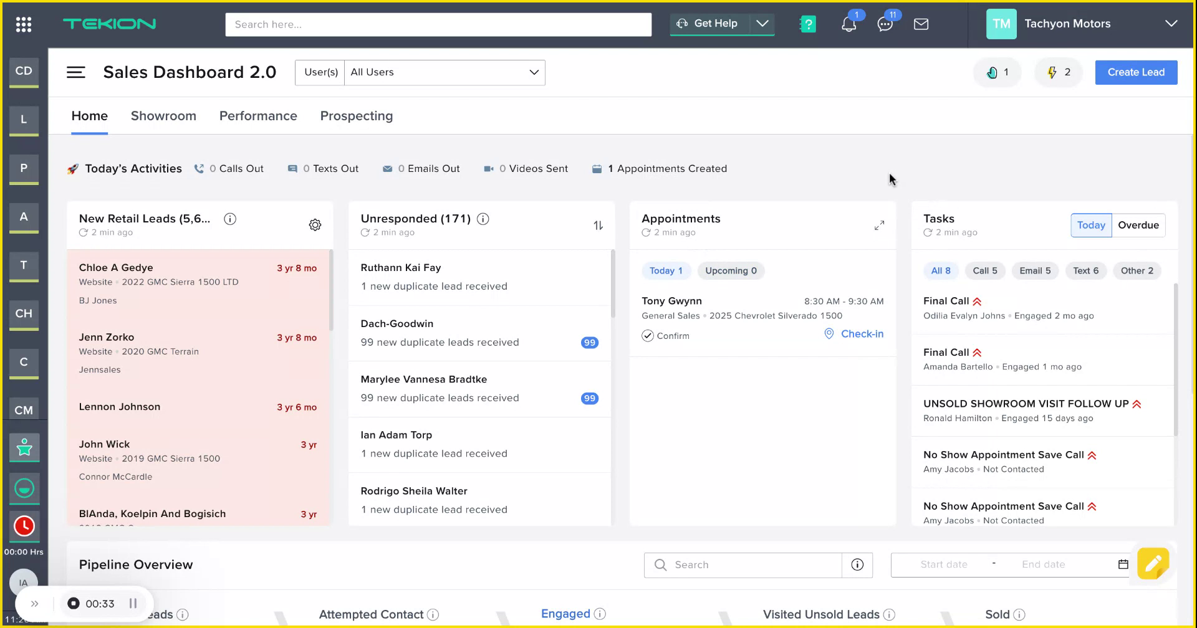This screenshot has height=628, width=1197.
Task: Open the mail inbox icon
Action: 921,24
